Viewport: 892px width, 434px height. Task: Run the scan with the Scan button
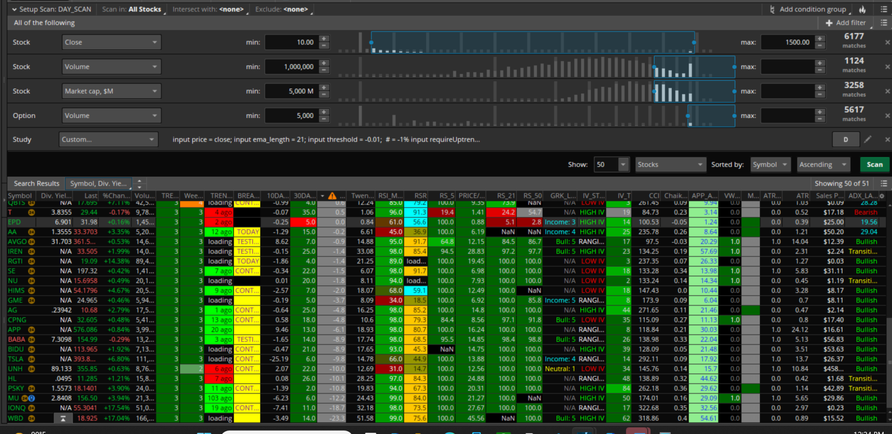pos(874,165)
